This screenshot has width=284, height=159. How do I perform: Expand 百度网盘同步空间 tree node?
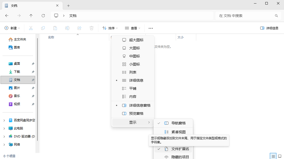pyautogui.click(x=4, y=120)
